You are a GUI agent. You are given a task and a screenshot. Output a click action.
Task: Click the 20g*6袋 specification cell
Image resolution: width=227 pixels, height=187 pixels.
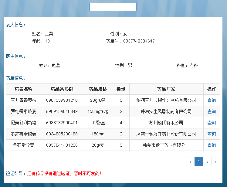point(98,100)
